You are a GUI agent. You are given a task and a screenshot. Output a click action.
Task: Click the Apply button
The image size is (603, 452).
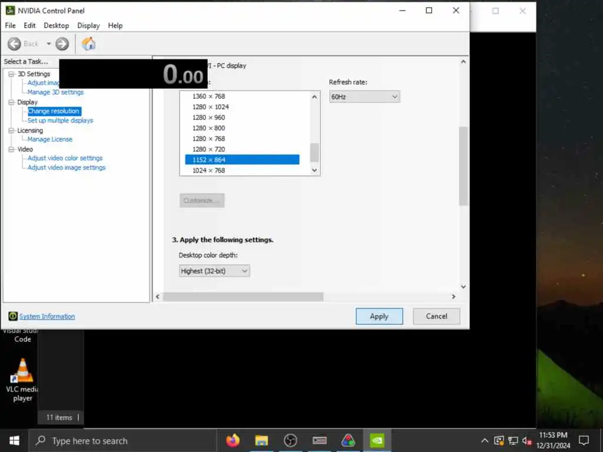pyautogui.click(x=379, y=316)
